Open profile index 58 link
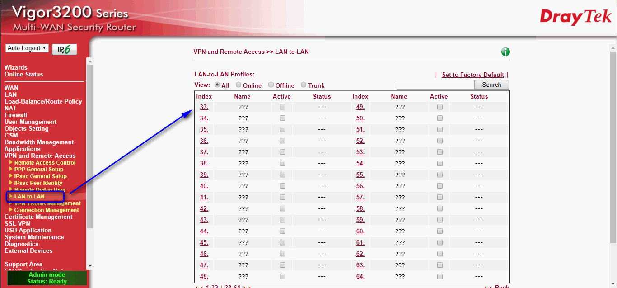Image resolution: width=617 pixels, height=288 pixels. point(360,209)
